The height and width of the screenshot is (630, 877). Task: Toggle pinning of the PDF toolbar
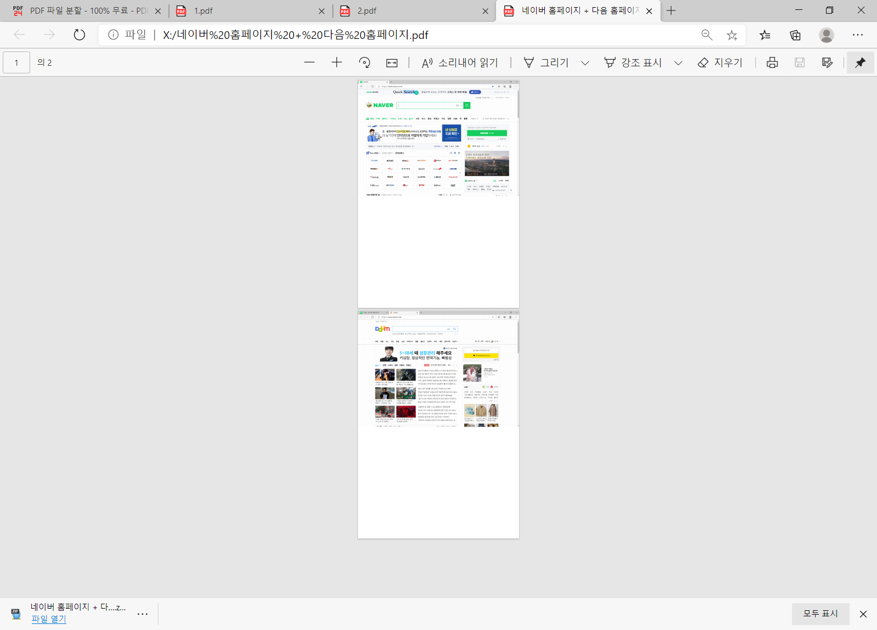860,62
